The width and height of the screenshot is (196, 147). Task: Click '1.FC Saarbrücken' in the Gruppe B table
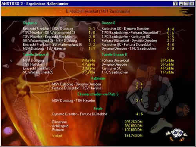pyautogui.click(x=115, y=72)
